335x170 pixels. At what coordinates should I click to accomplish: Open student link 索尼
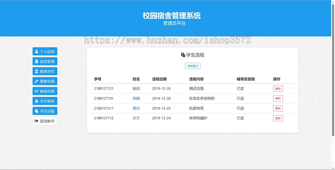(x=136, y=108)
